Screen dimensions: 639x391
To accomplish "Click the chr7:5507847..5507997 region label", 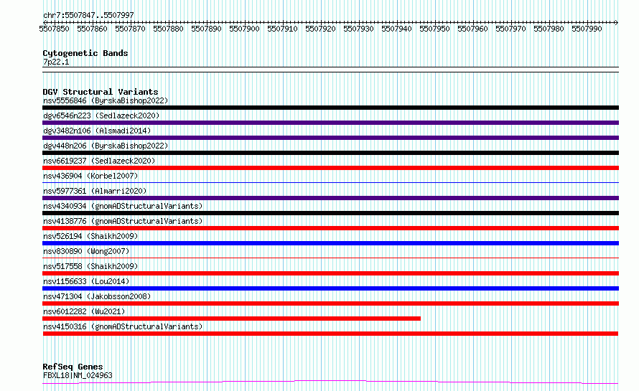I will coord(88,15).
